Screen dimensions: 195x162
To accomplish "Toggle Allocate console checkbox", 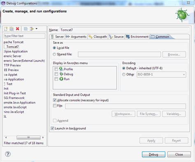I will pyautogui.click(x=55, y=100).
